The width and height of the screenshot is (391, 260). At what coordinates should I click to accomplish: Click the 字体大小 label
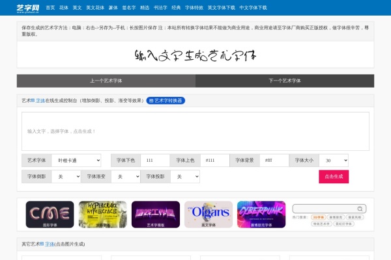point(304,161)
